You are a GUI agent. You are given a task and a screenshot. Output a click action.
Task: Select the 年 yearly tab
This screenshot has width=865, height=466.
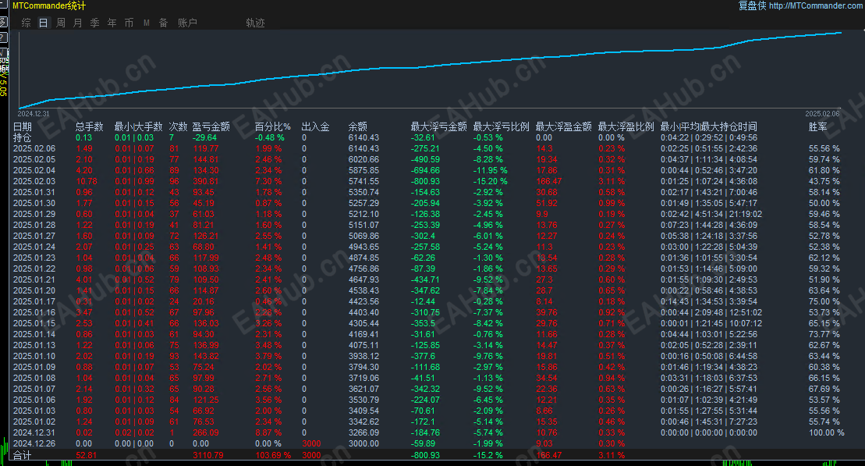coord(112,23)
